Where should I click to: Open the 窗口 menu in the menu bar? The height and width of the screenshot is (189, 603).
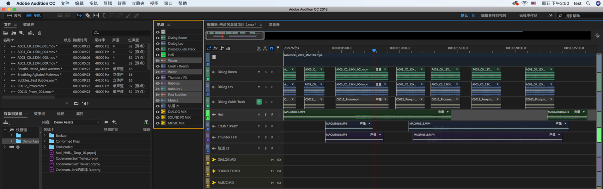click(x=168, y=3)
